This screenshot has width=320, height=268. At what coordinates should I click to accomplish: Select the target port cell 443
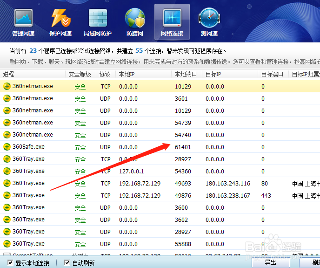(x=266, y=196)
